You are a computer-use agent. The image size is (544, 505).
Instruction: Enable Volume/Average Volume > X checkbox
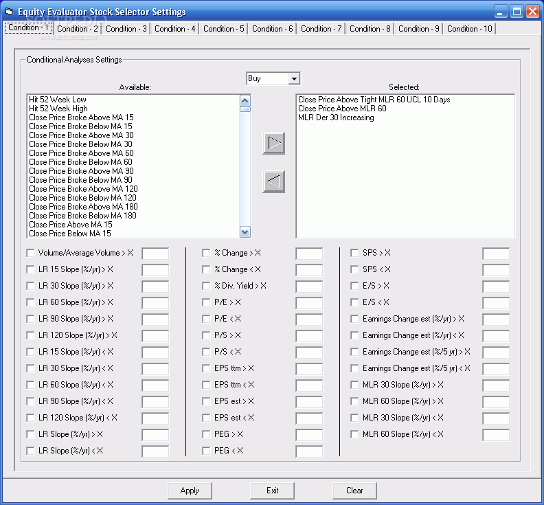[30, 253]
